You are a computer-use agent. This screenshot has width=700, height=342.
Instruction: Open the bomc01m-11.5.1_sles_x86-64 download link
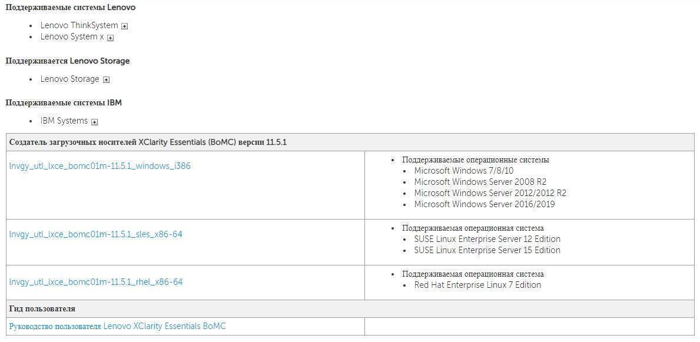(95, 234)
